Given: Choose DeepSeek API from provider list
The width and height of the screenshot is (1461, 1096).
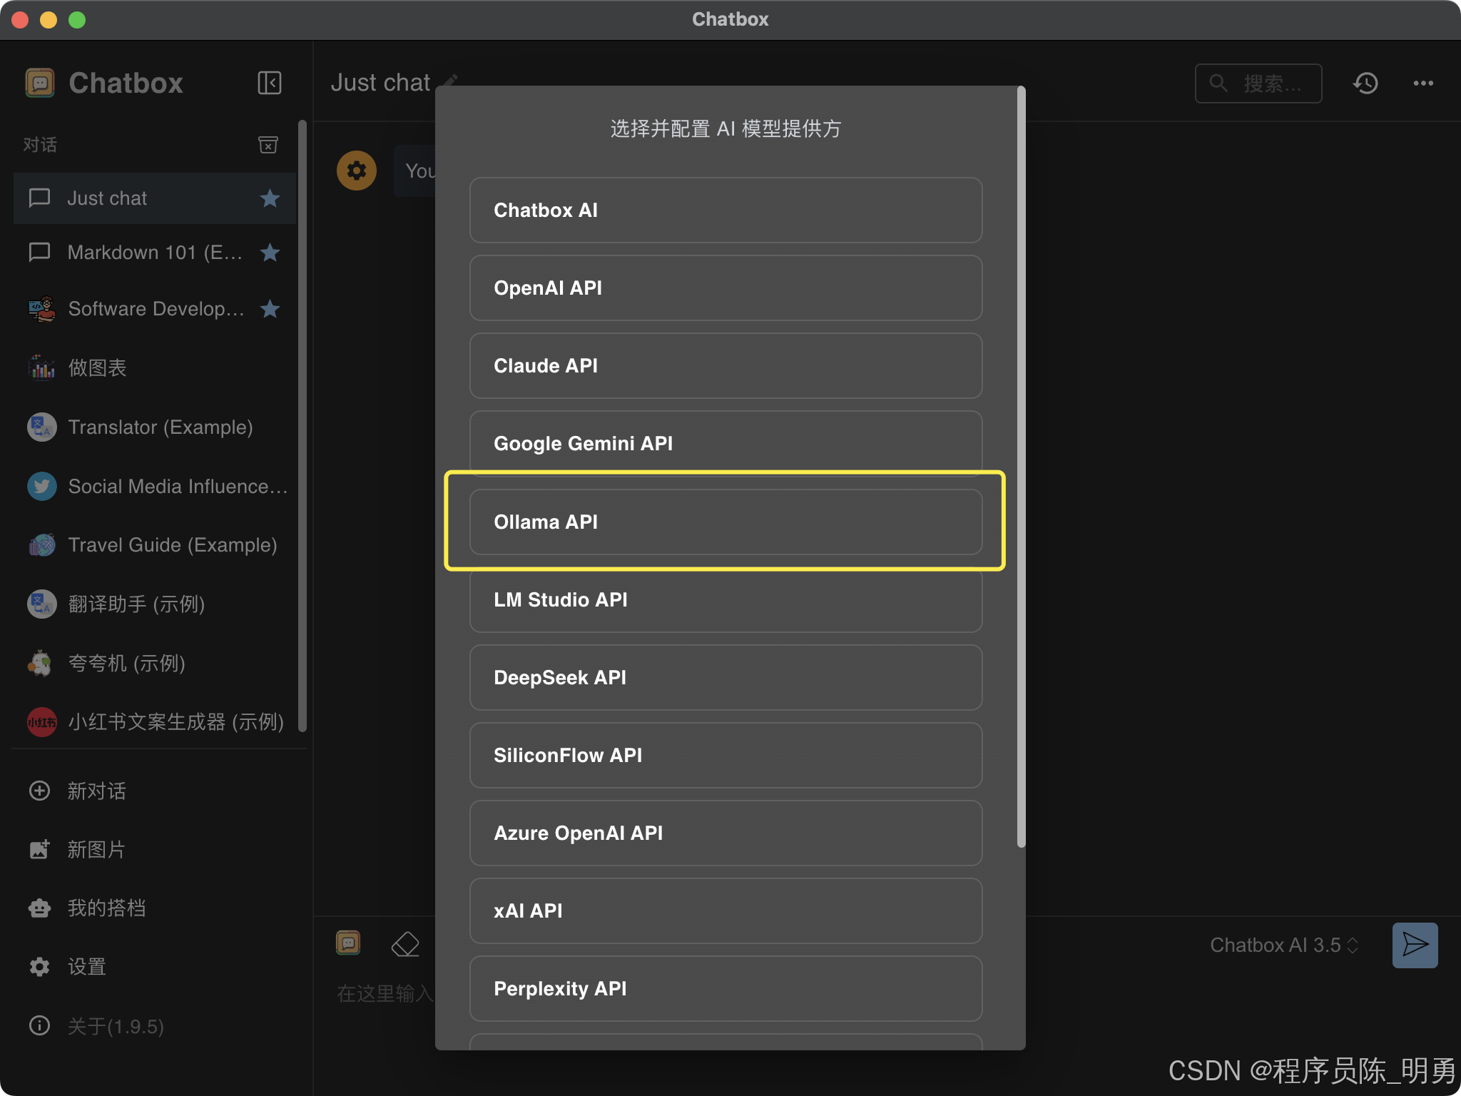Looking at the screenshot, I should point(726,677).
